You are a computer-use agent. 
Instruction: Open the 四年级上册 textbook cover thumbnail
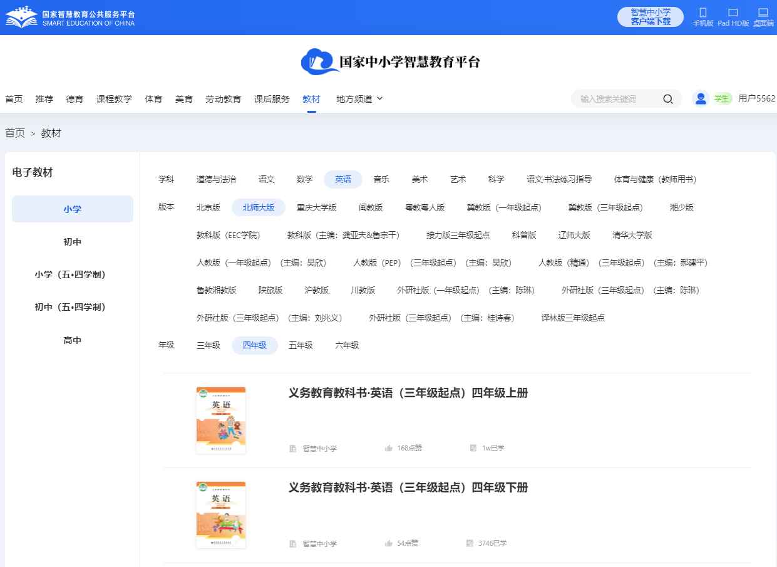[221, 420]
